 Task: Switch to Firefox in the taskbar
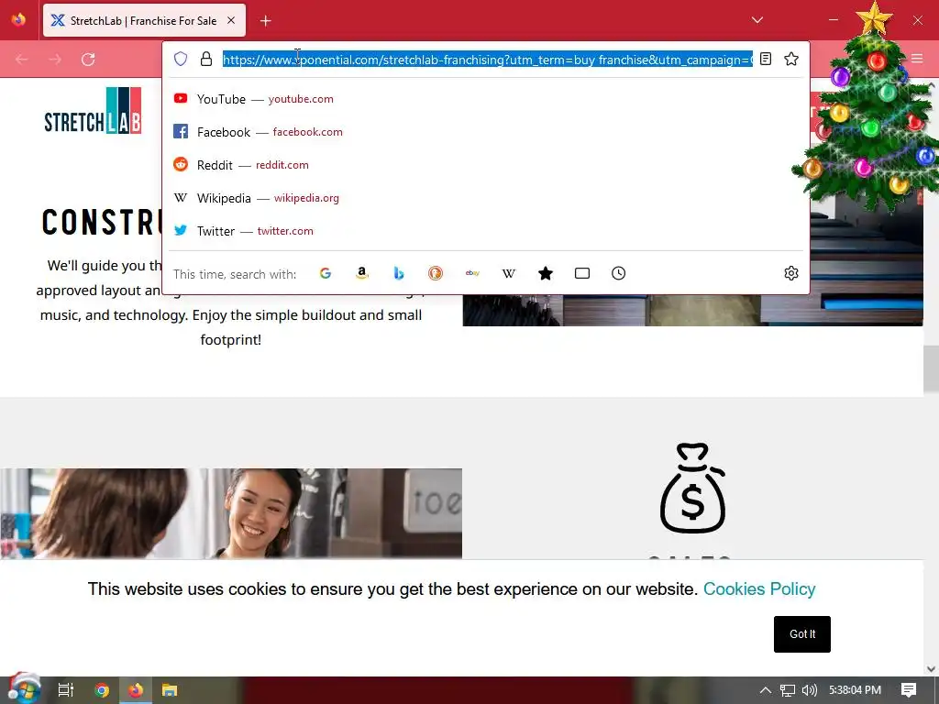point(136,690)
